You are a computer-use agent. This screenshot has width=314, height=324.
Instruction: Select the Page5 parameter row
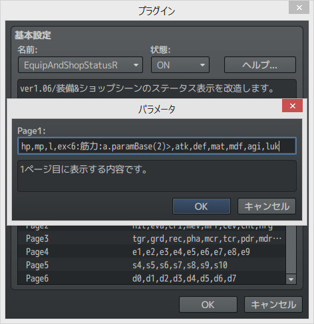(x=152, y=265)
